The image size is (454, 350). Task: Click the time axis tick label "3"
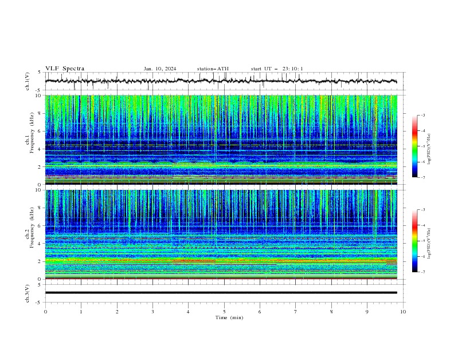click(152, 312)
